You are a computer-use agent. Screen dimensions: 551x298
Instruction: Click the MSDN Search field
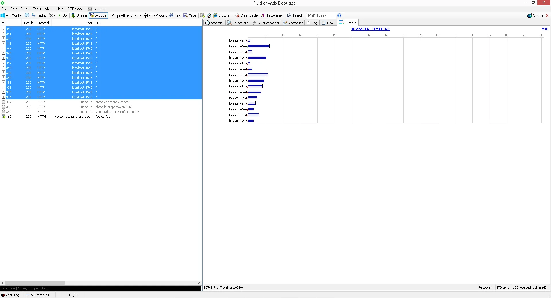click(x=321, y=15)
